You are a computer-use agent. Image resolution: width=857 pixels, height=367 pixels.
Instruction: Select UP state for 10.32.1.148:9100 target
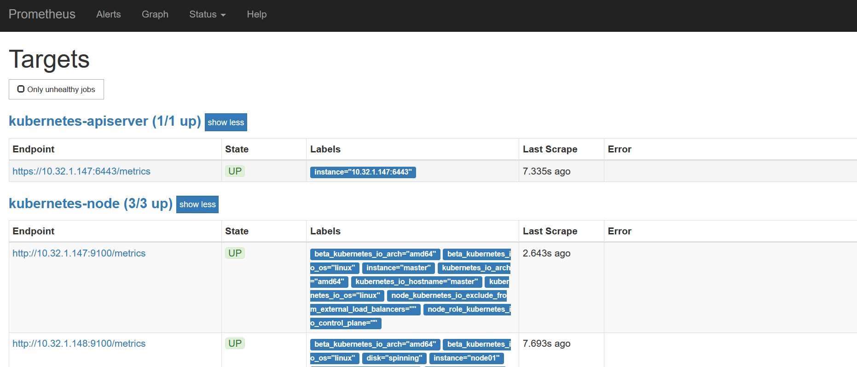(235, 344)
